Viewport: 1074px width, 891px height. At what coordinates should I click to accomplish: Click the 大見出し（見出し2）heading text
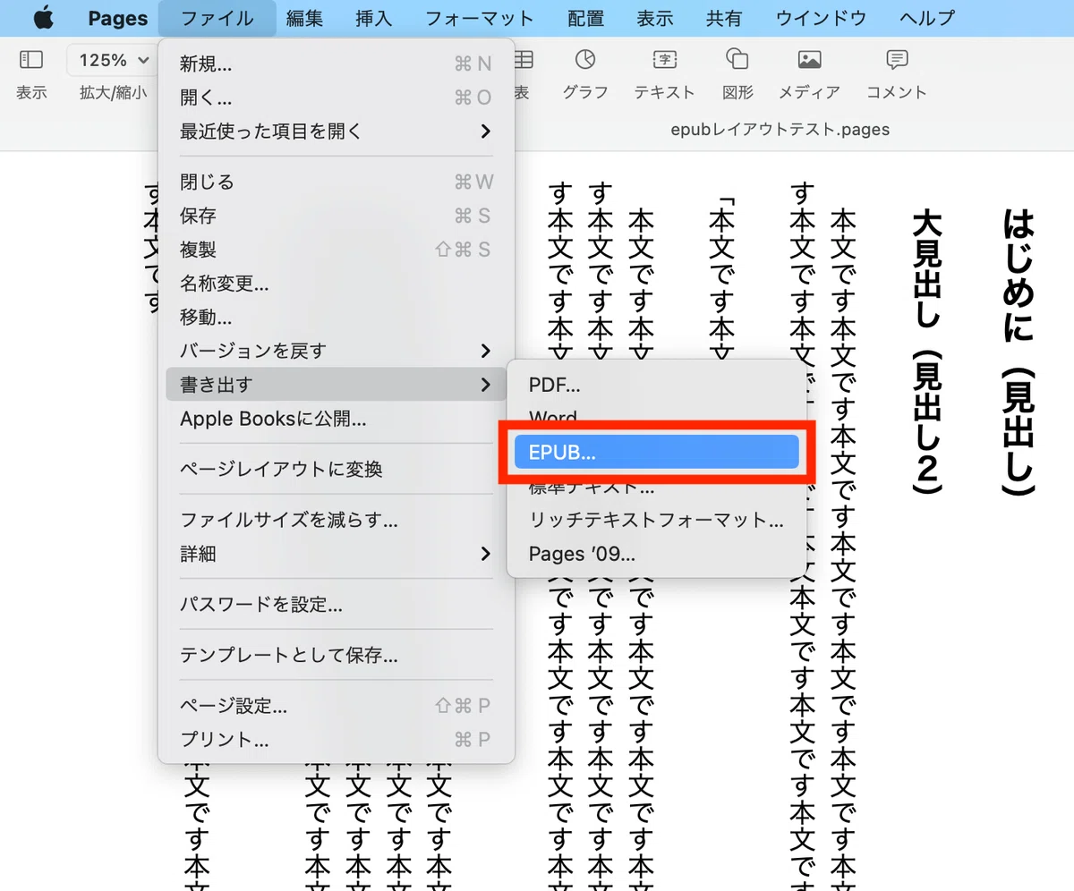click(x=927, y=352)
